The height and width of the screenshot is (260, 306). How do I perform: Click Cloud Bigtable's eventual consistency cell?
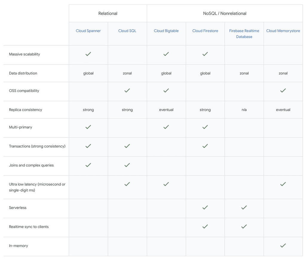point(166,110)
